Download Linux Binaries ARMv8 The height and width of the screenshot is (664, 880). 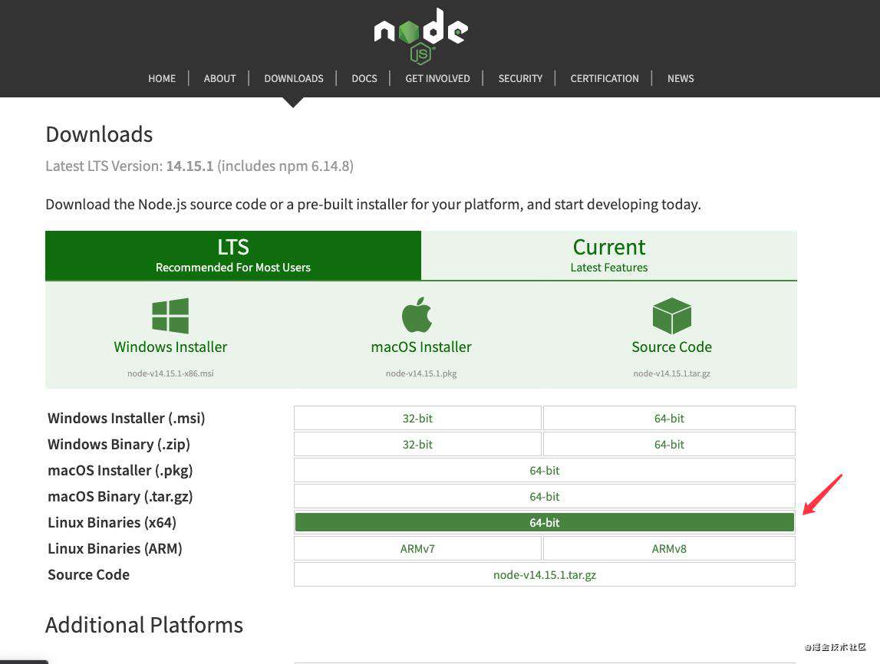[x=669, y=548]
